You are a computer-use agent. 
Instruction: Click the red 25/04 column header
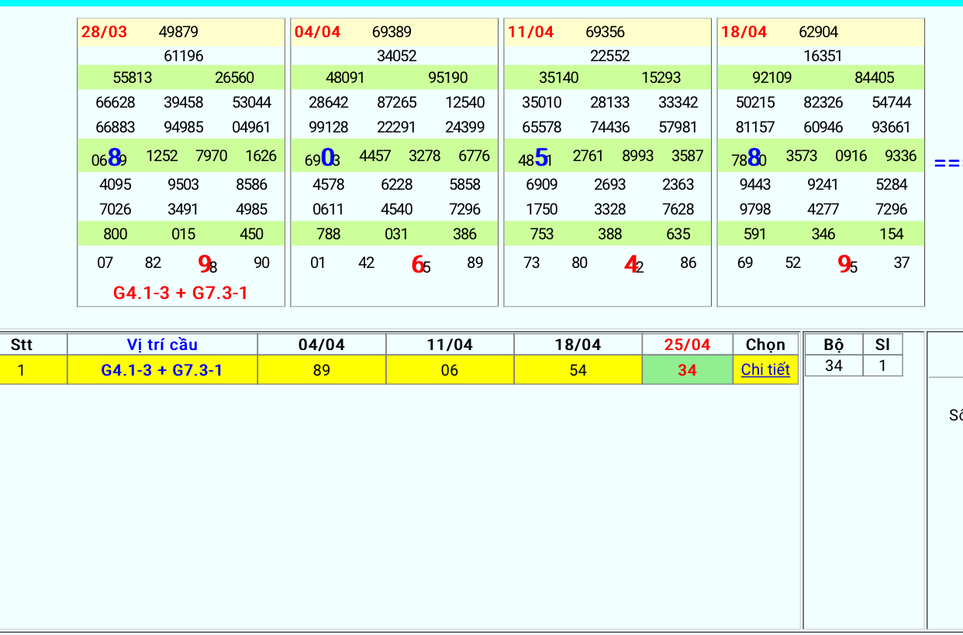687,345
